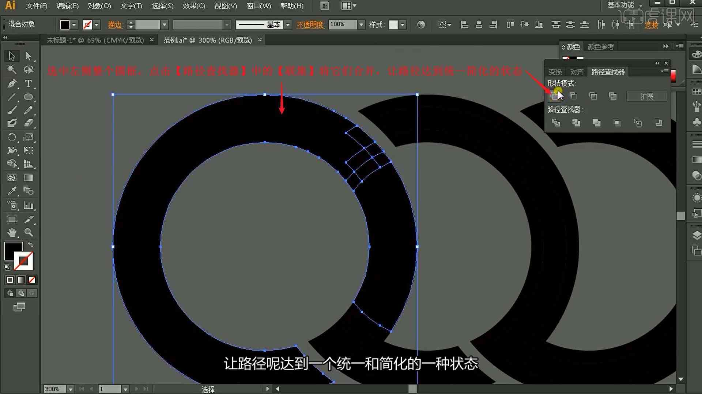Click Divide in Pathfinder row
Screen dimensions: 702x394
tap(556, 123)
